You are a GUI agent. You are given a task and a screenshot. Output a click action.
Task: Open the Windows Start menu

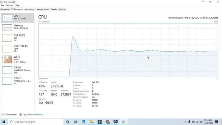[x=4, y=122]
